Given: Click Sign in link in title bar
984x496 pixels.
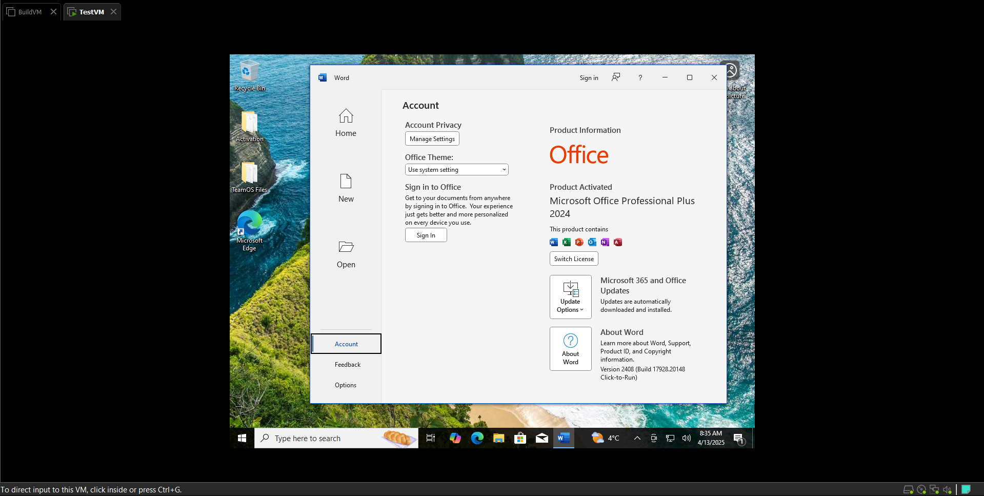Looking at the screenshot, I should pyautogui.click(x=589, y=78).
